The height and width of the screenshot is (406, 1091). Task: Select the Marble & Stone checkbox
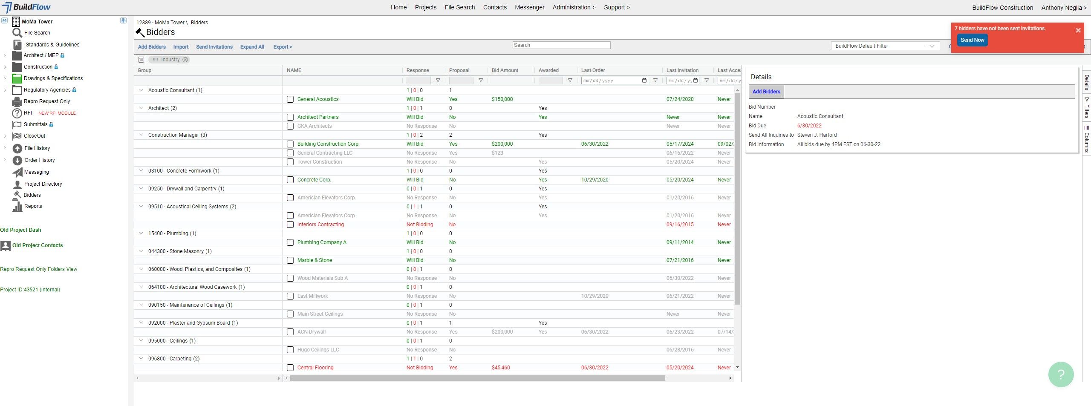click(x=290, y=260)
